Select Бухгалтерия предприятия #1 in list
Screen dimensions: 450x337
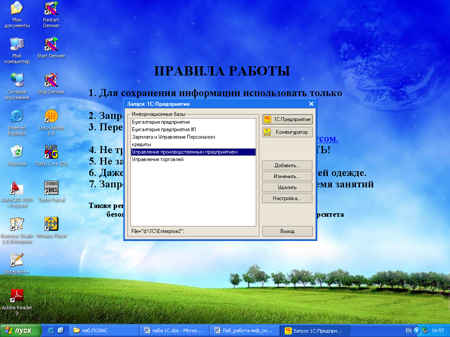(x=164, y=129)
